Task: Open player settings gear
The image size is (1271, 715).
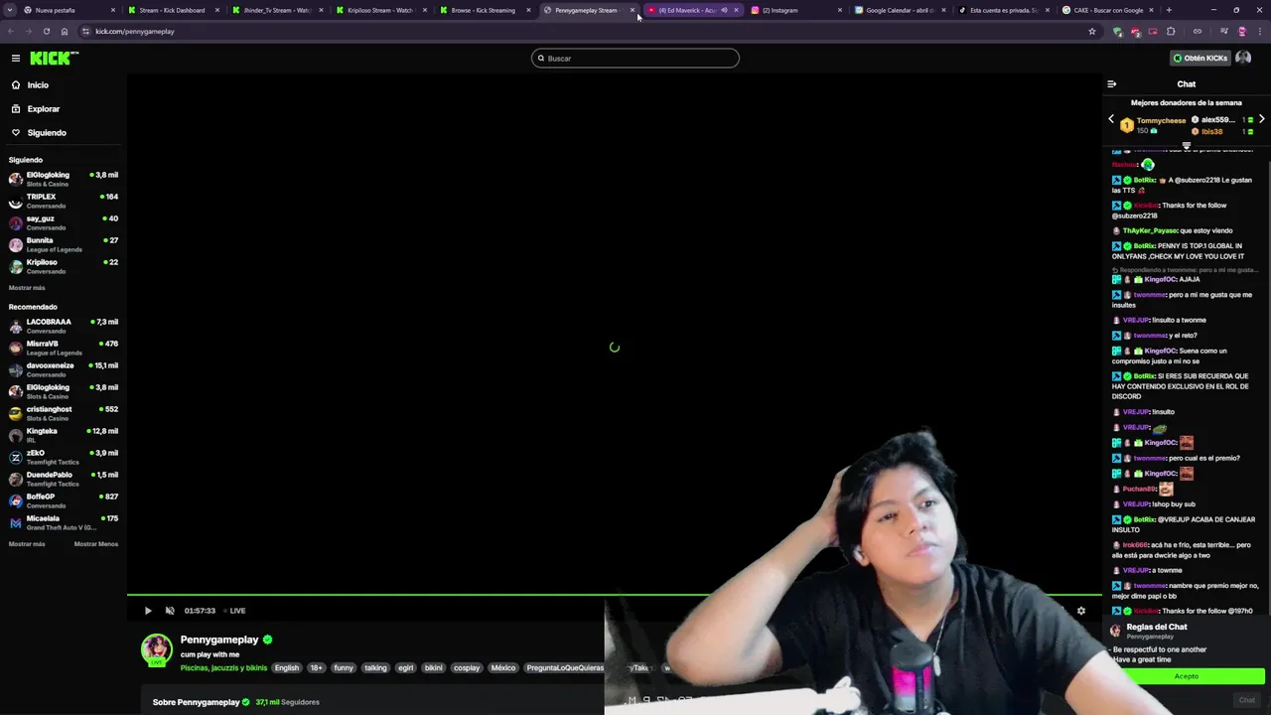Action: coord(1081,611)
